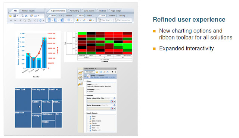Open the Refresh dropdown arrow in File toolbar
Viewport: 239px width, 138px height.
point(43,20)
